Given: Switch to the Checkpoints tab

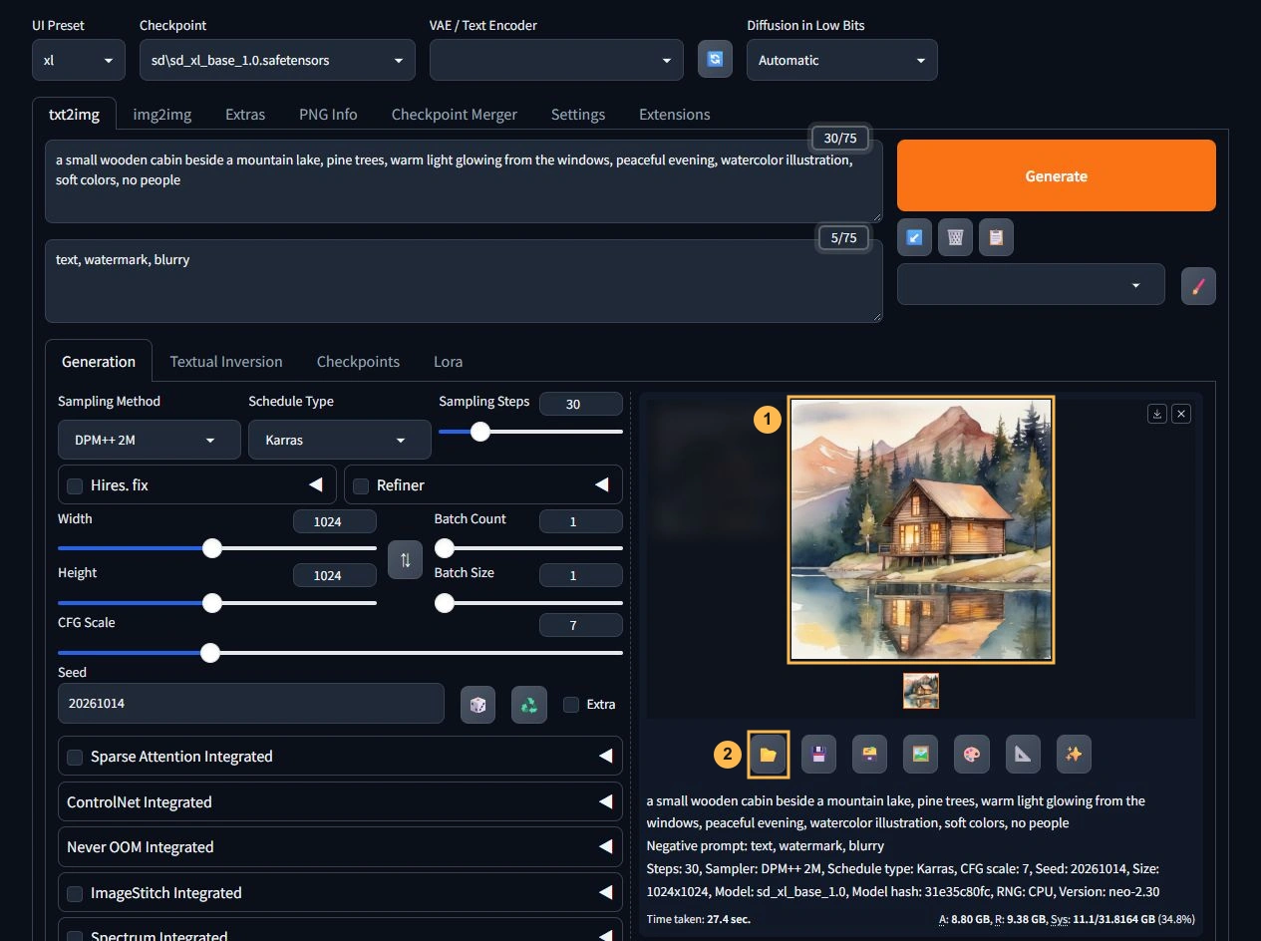Looking at the screenshot, I should click(x=358, y=362).
